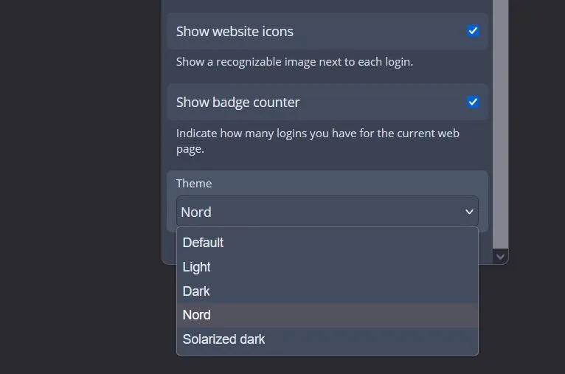
Task: Click the "Show website icons" label text
Action: (235, 31)
